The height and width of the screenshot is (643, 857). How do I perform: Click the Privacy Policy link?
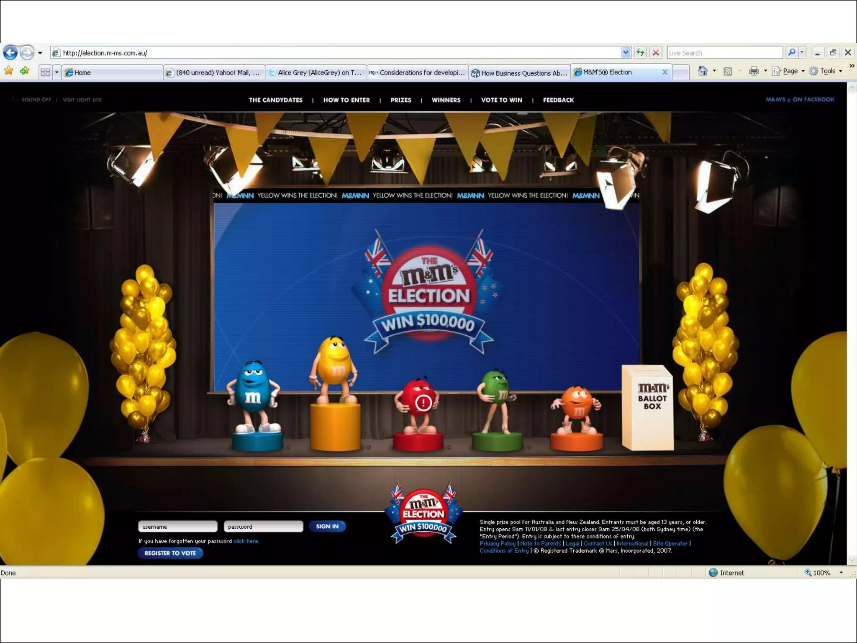point(497,543)
